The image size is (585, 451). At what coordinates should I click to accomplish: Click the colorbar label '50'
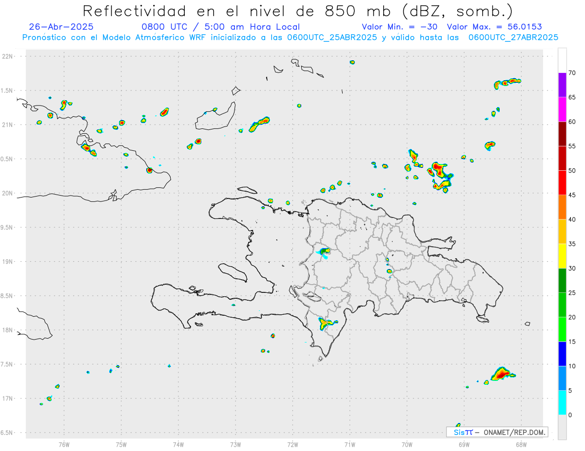click(x=572, y=171)
